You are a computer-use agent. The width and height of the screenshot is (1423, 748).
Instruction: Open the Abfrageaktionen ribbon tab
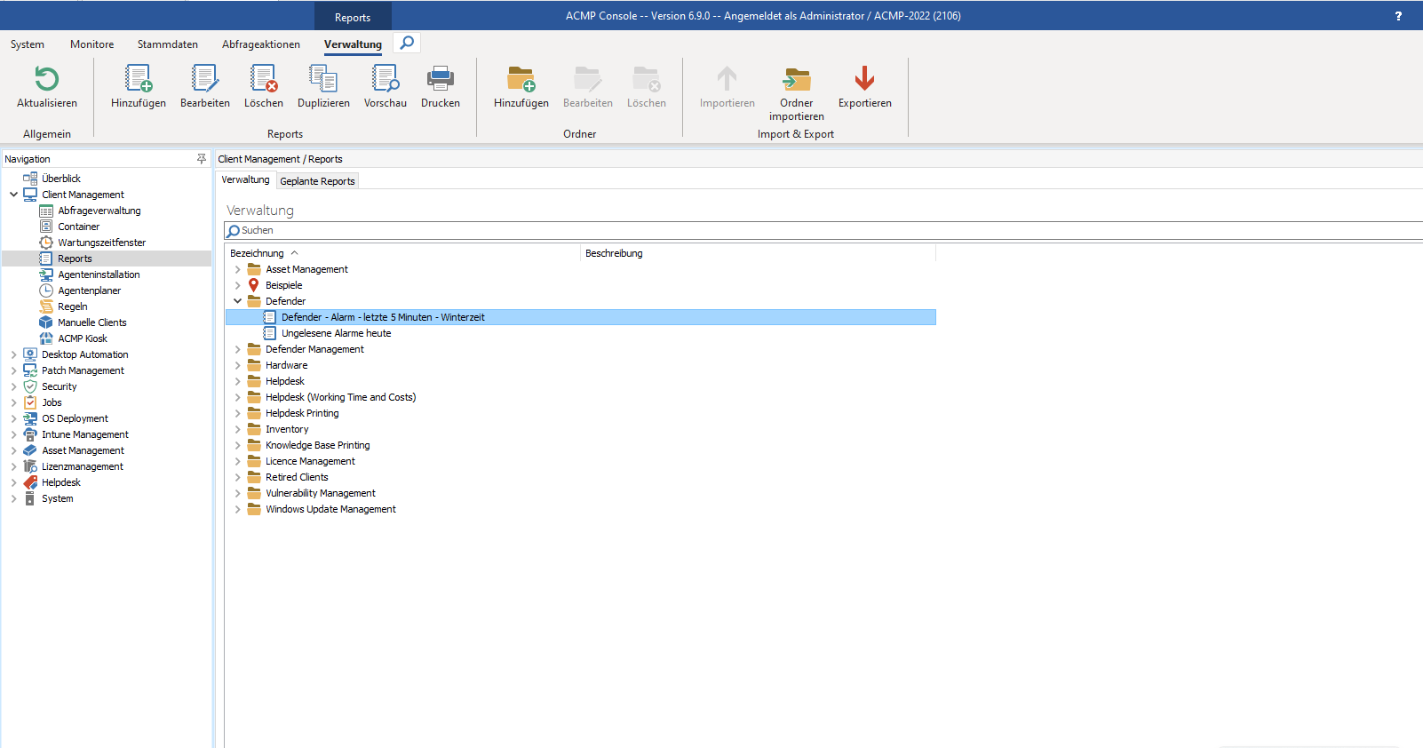point(261,44)
